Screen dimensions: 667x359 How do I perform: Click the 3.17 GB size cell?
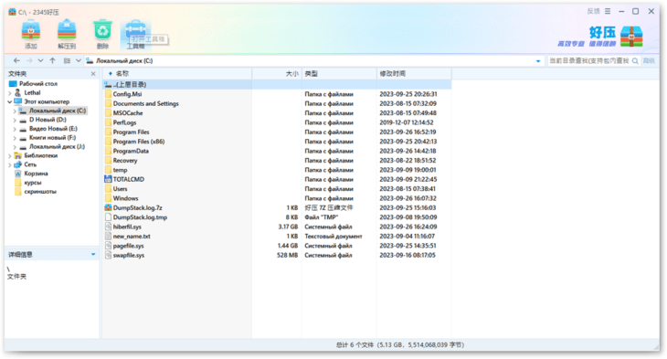[288, 227]
